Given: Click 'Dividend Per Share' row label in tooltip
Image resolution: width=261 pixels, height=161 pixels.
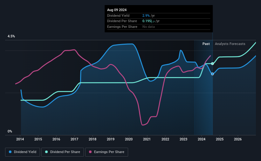Looking at the screenshot, I should pos(122,21).
